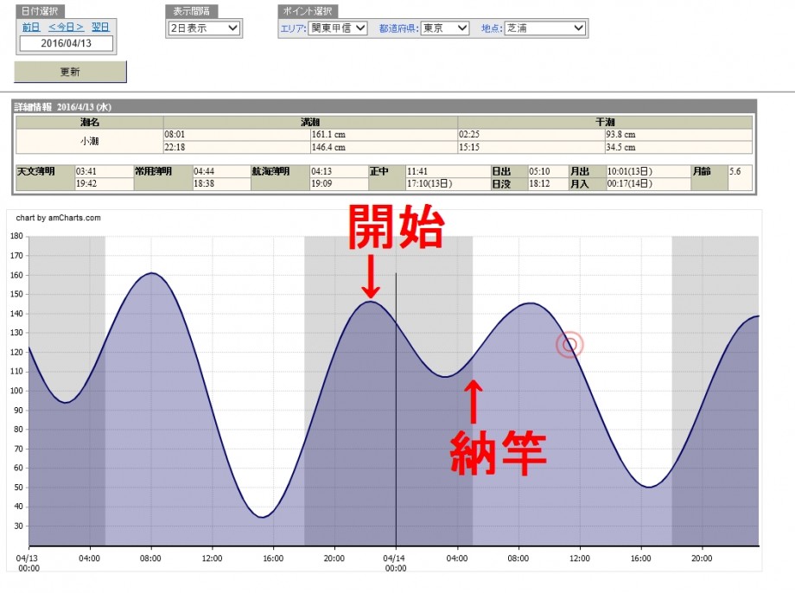Click the 月齢 value 5.6 cell

tap(740, 172)
